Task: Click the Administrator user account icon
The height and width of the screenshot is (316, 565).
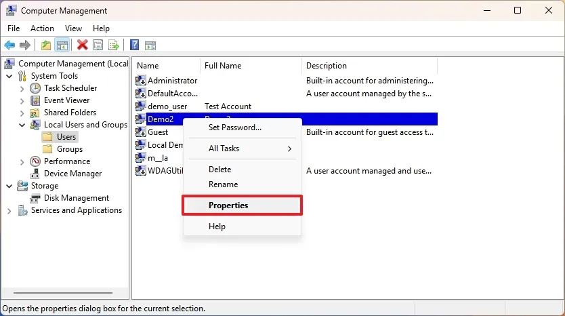Action: click(141, 81)
